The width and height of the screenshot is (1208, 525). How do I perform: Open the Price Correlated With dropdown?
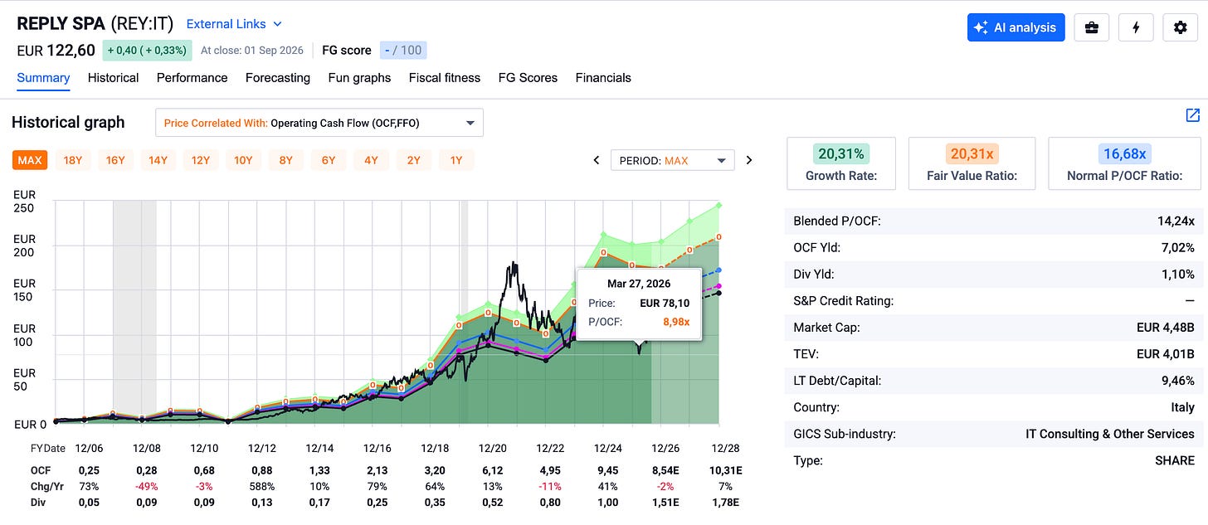(x=319, y=123)
